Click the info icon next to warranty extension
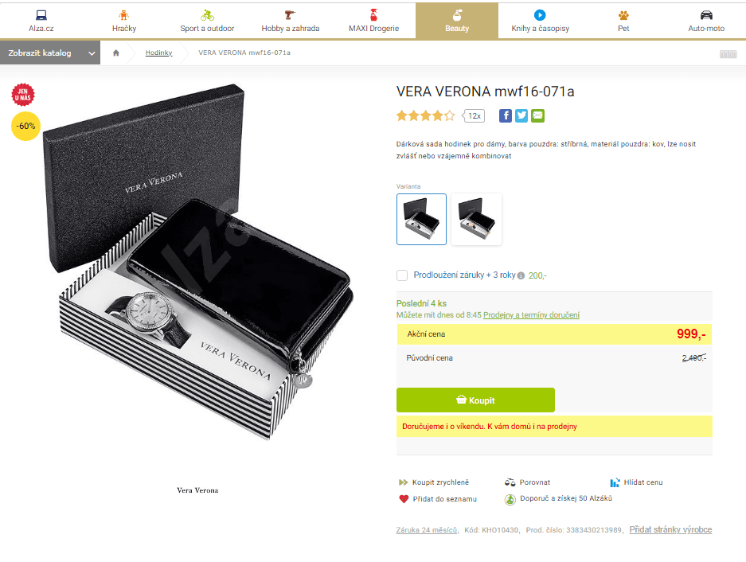 [x=521, y=275]
